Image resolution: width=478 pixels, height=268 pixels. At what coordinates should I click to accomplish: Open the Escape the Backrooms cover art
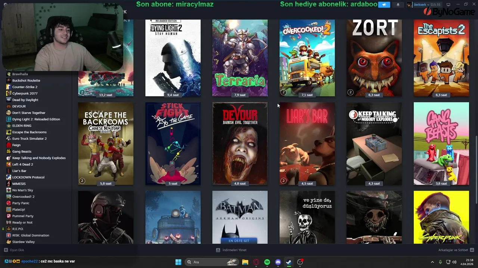tap(106, 144)
